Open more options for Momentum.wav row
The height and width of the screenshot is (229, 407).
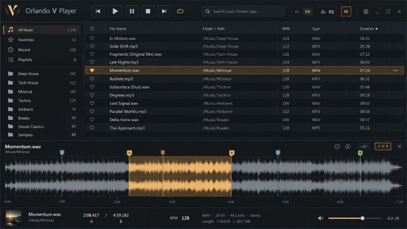[395, 70]
